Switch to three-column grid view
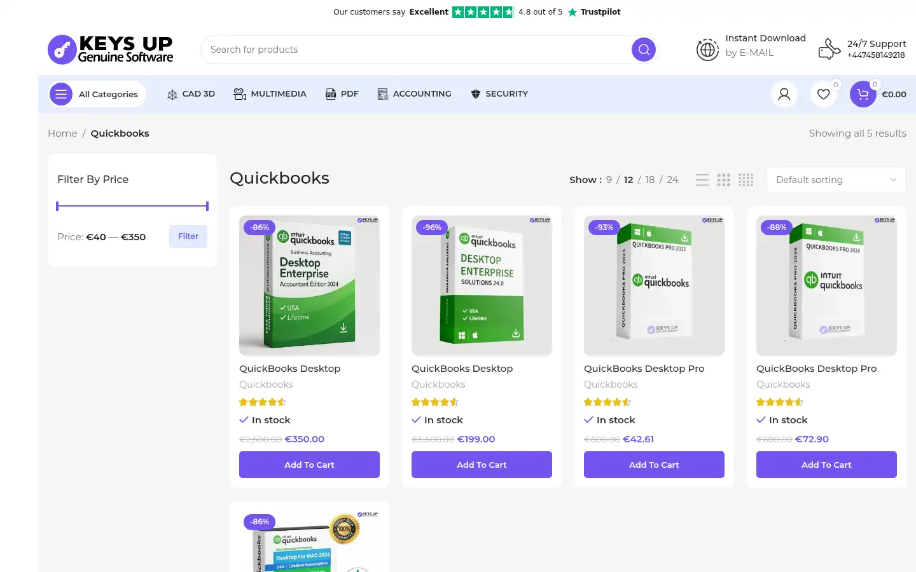The width and height of the screenshot is (916, 572). click(x=724, y=180)
